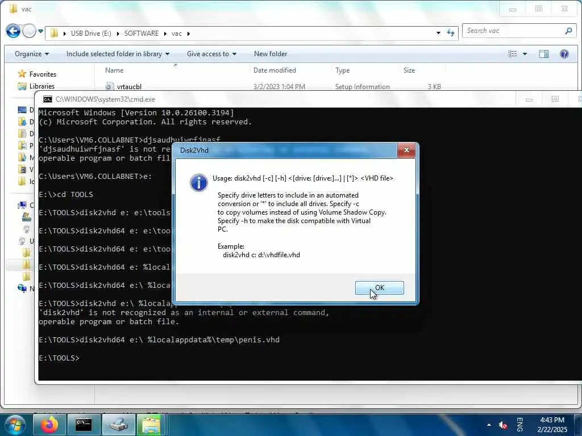Click the magnifier icon in search box
This screenshot has height=436, width=582.
pyautogui.click(x=568, y=31)
